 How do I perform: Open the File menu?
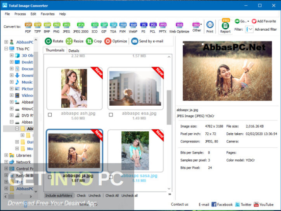(7, 14)
